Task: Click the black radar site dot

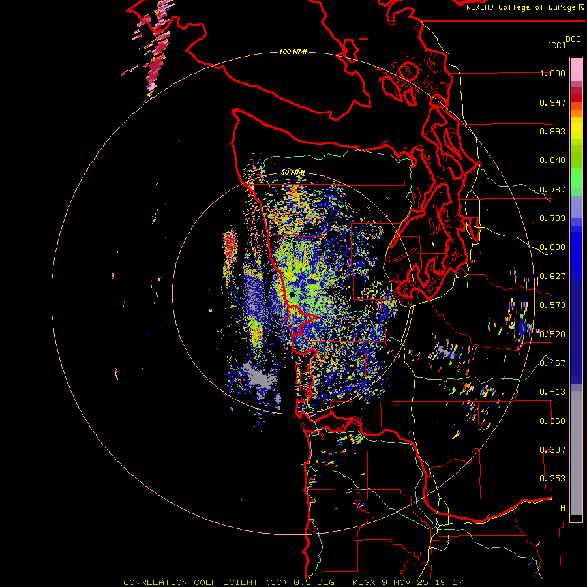Action: [292, 295]
